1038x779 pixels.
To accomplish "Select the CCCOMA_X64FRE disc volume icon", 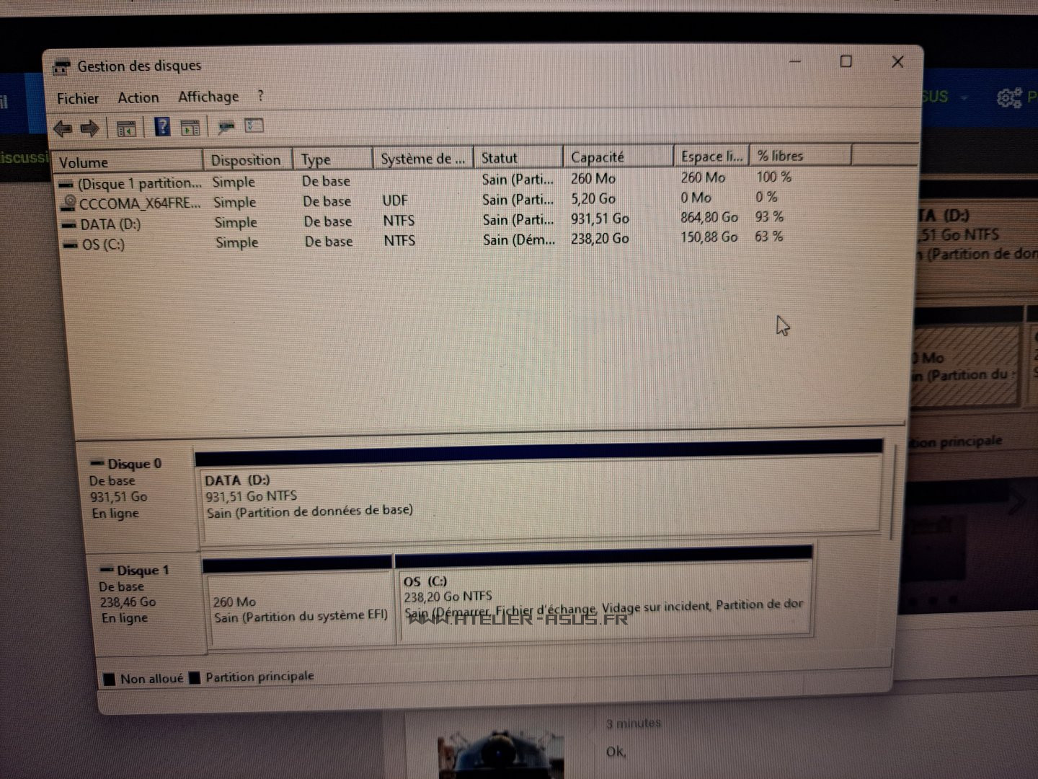I will 69,203.
